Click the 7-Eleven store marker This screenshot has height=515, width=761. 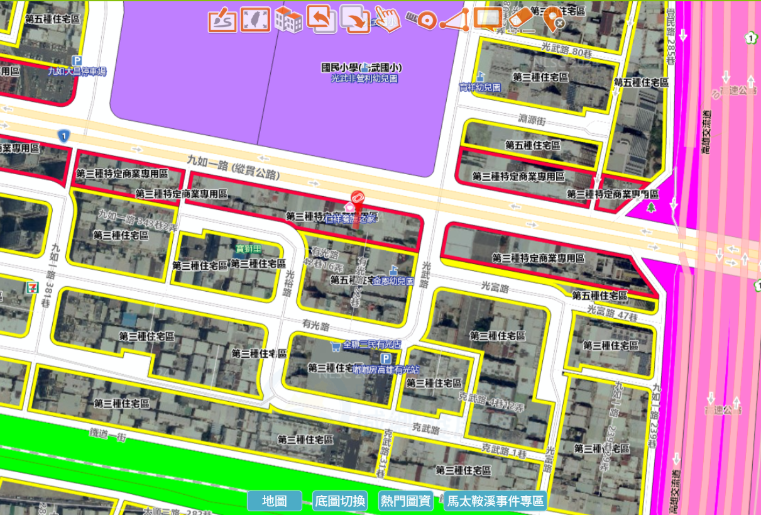click(x=30, y=287)
